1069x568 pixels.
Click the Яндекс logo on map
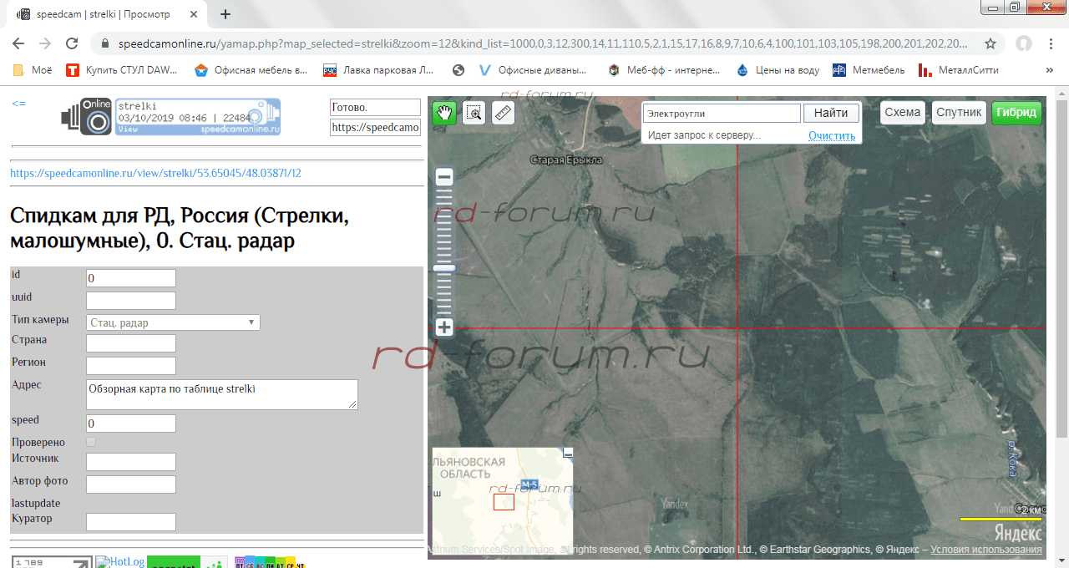[1017, 533]
